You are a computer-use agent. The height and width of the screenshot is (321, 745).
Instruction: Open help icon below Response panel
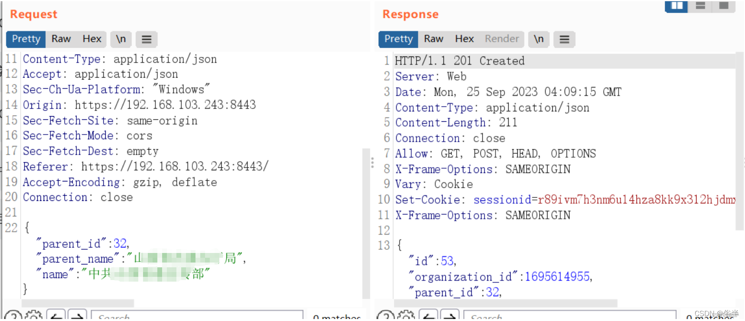point(385,316)
